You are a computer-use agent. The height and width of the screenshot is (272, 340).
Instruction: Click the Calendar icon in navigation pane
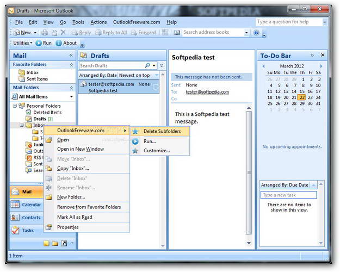(15, 205)
